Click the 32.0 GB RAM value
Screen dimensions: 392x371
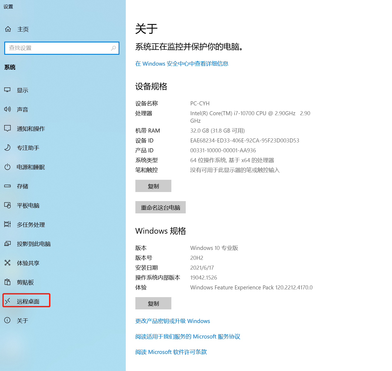pos(217,131)
